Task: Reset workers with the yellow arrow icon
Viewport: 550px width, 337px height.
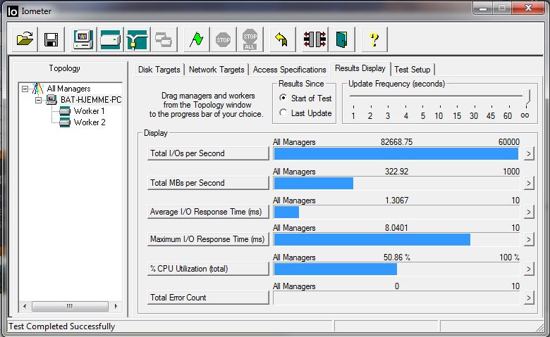Action: click(x=282, y=39)
